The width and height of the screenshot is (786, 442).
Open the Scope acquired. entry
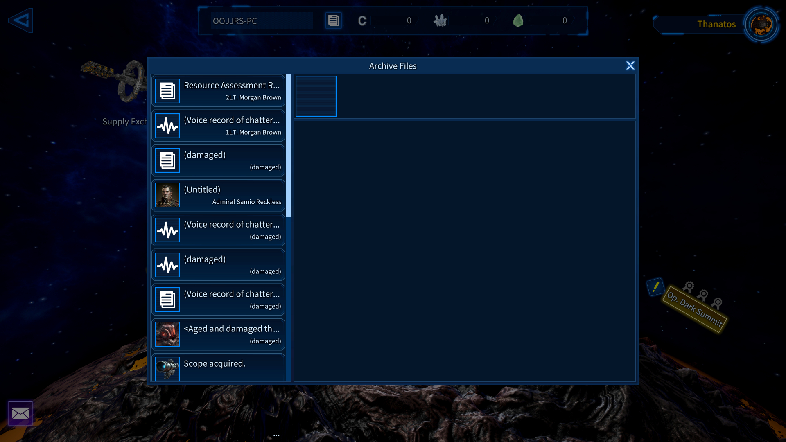[x=218, y=368]
